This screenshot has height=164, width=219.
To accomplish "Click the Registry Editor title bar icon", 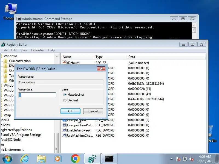I will pyautogui.click(x=3, y=45).
